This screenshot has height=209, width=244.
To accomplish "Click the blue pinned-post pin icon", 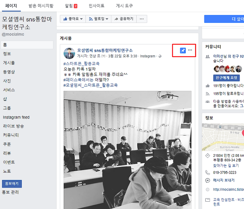I will tap(183, 50).
